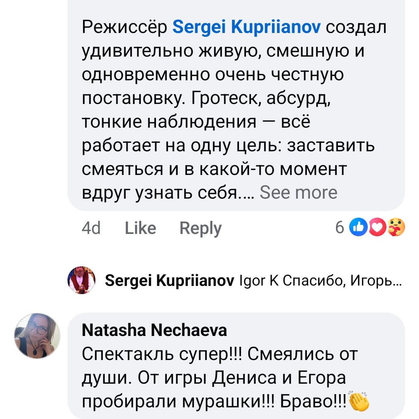Expand Sergei's truncated reply via the ellipsis

tap(396, 281)
